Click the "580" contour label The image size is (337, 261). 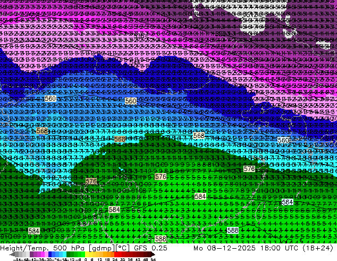tap(50, 99)
